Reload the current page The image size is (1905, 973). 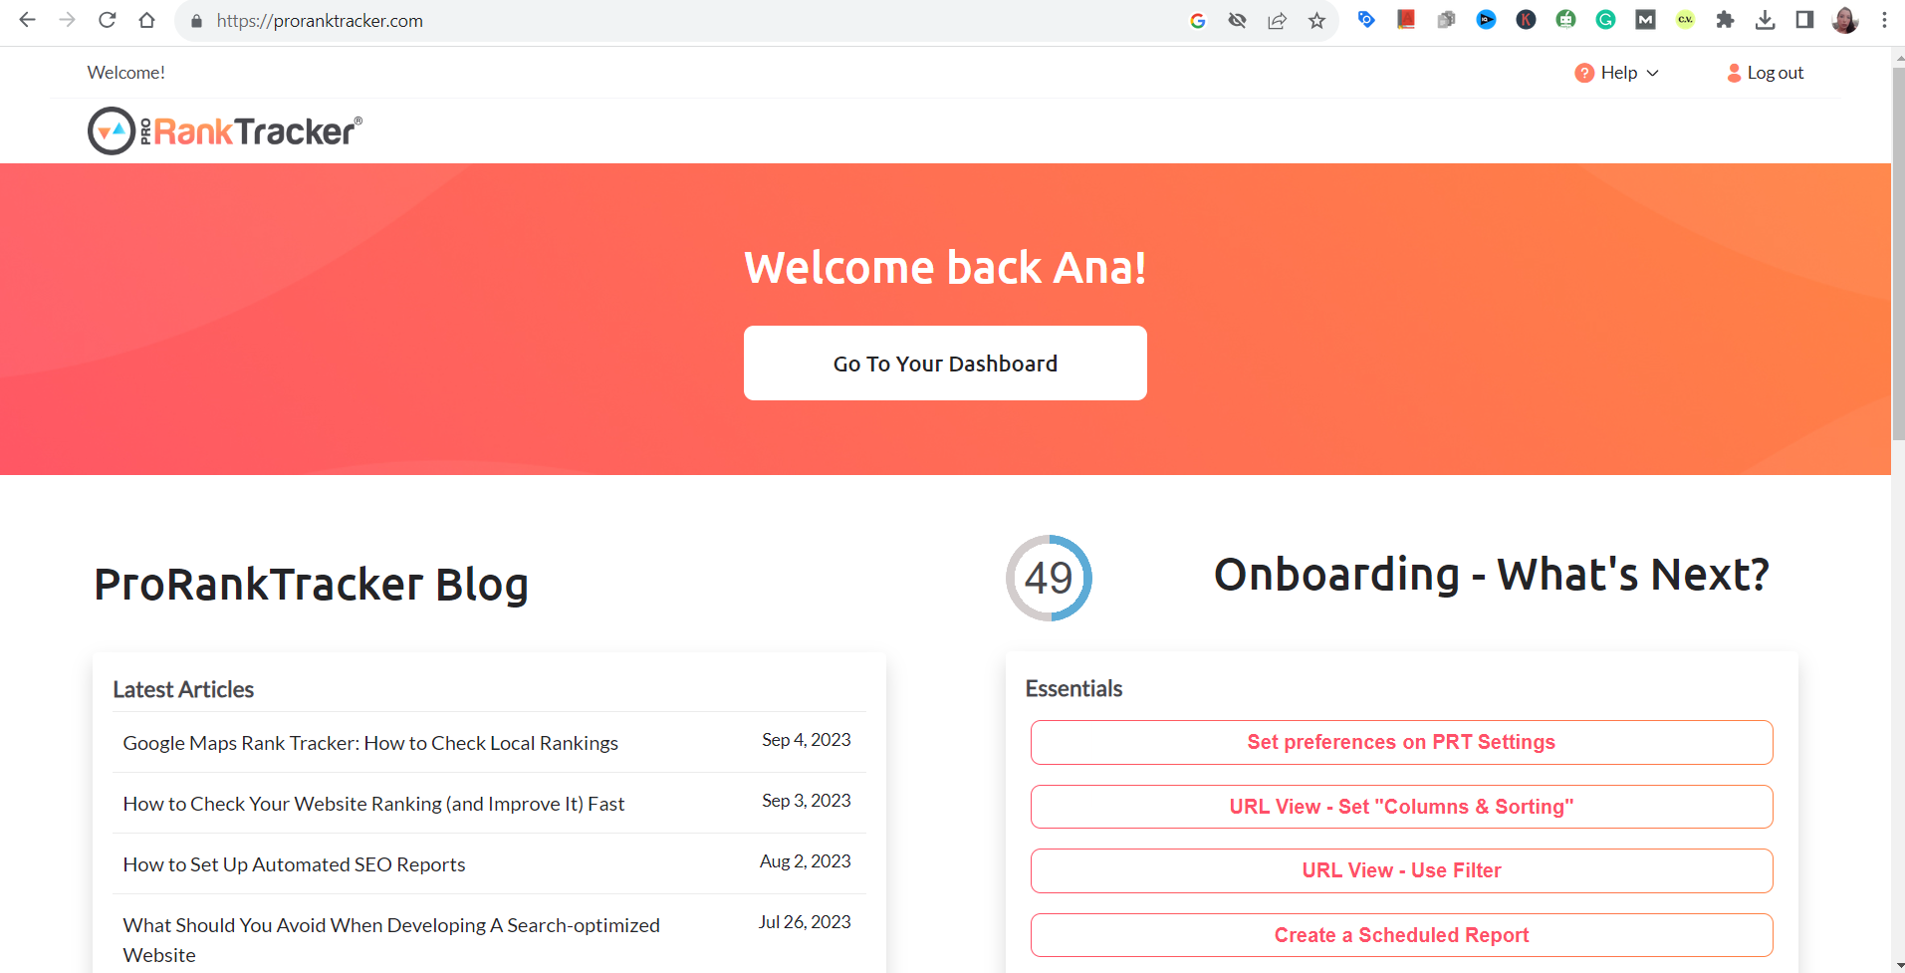[x=107, y=20]
